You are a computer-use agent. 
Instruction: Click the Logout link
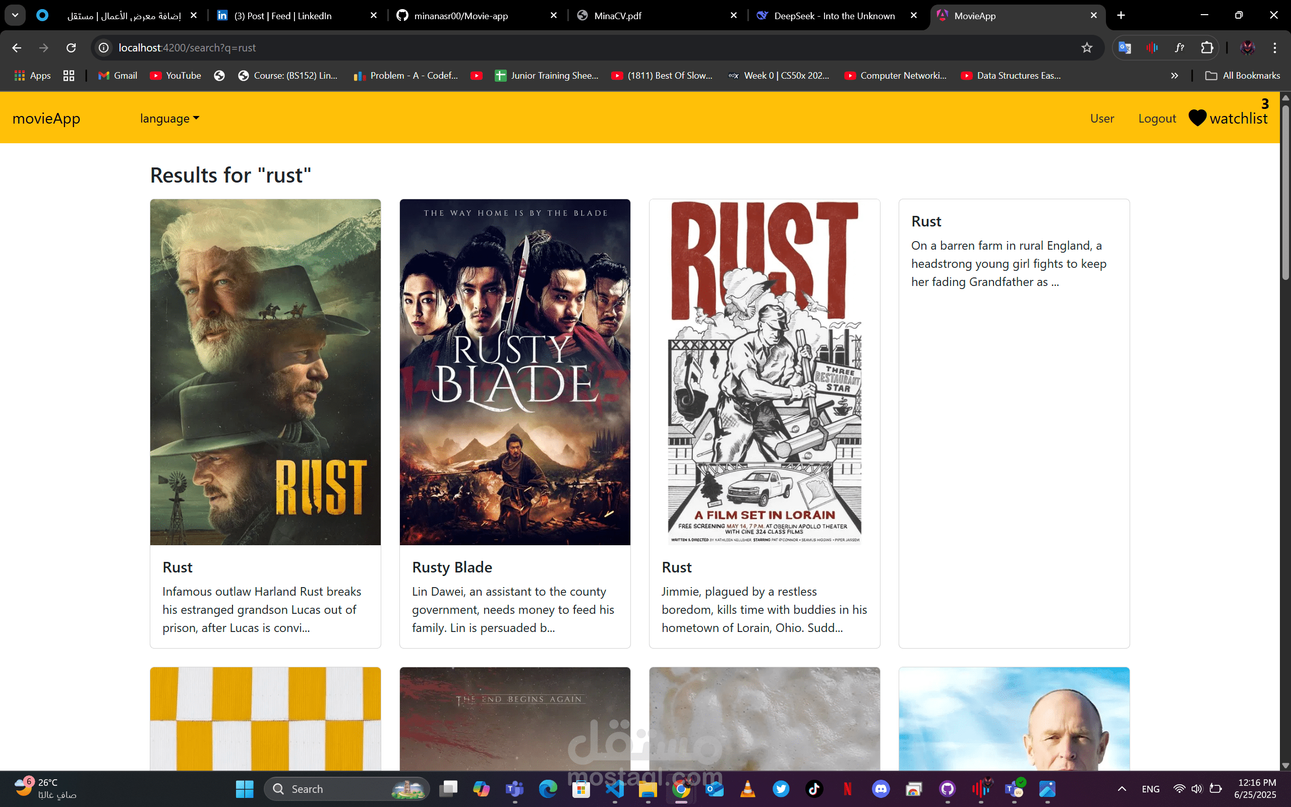(1157, 119)
